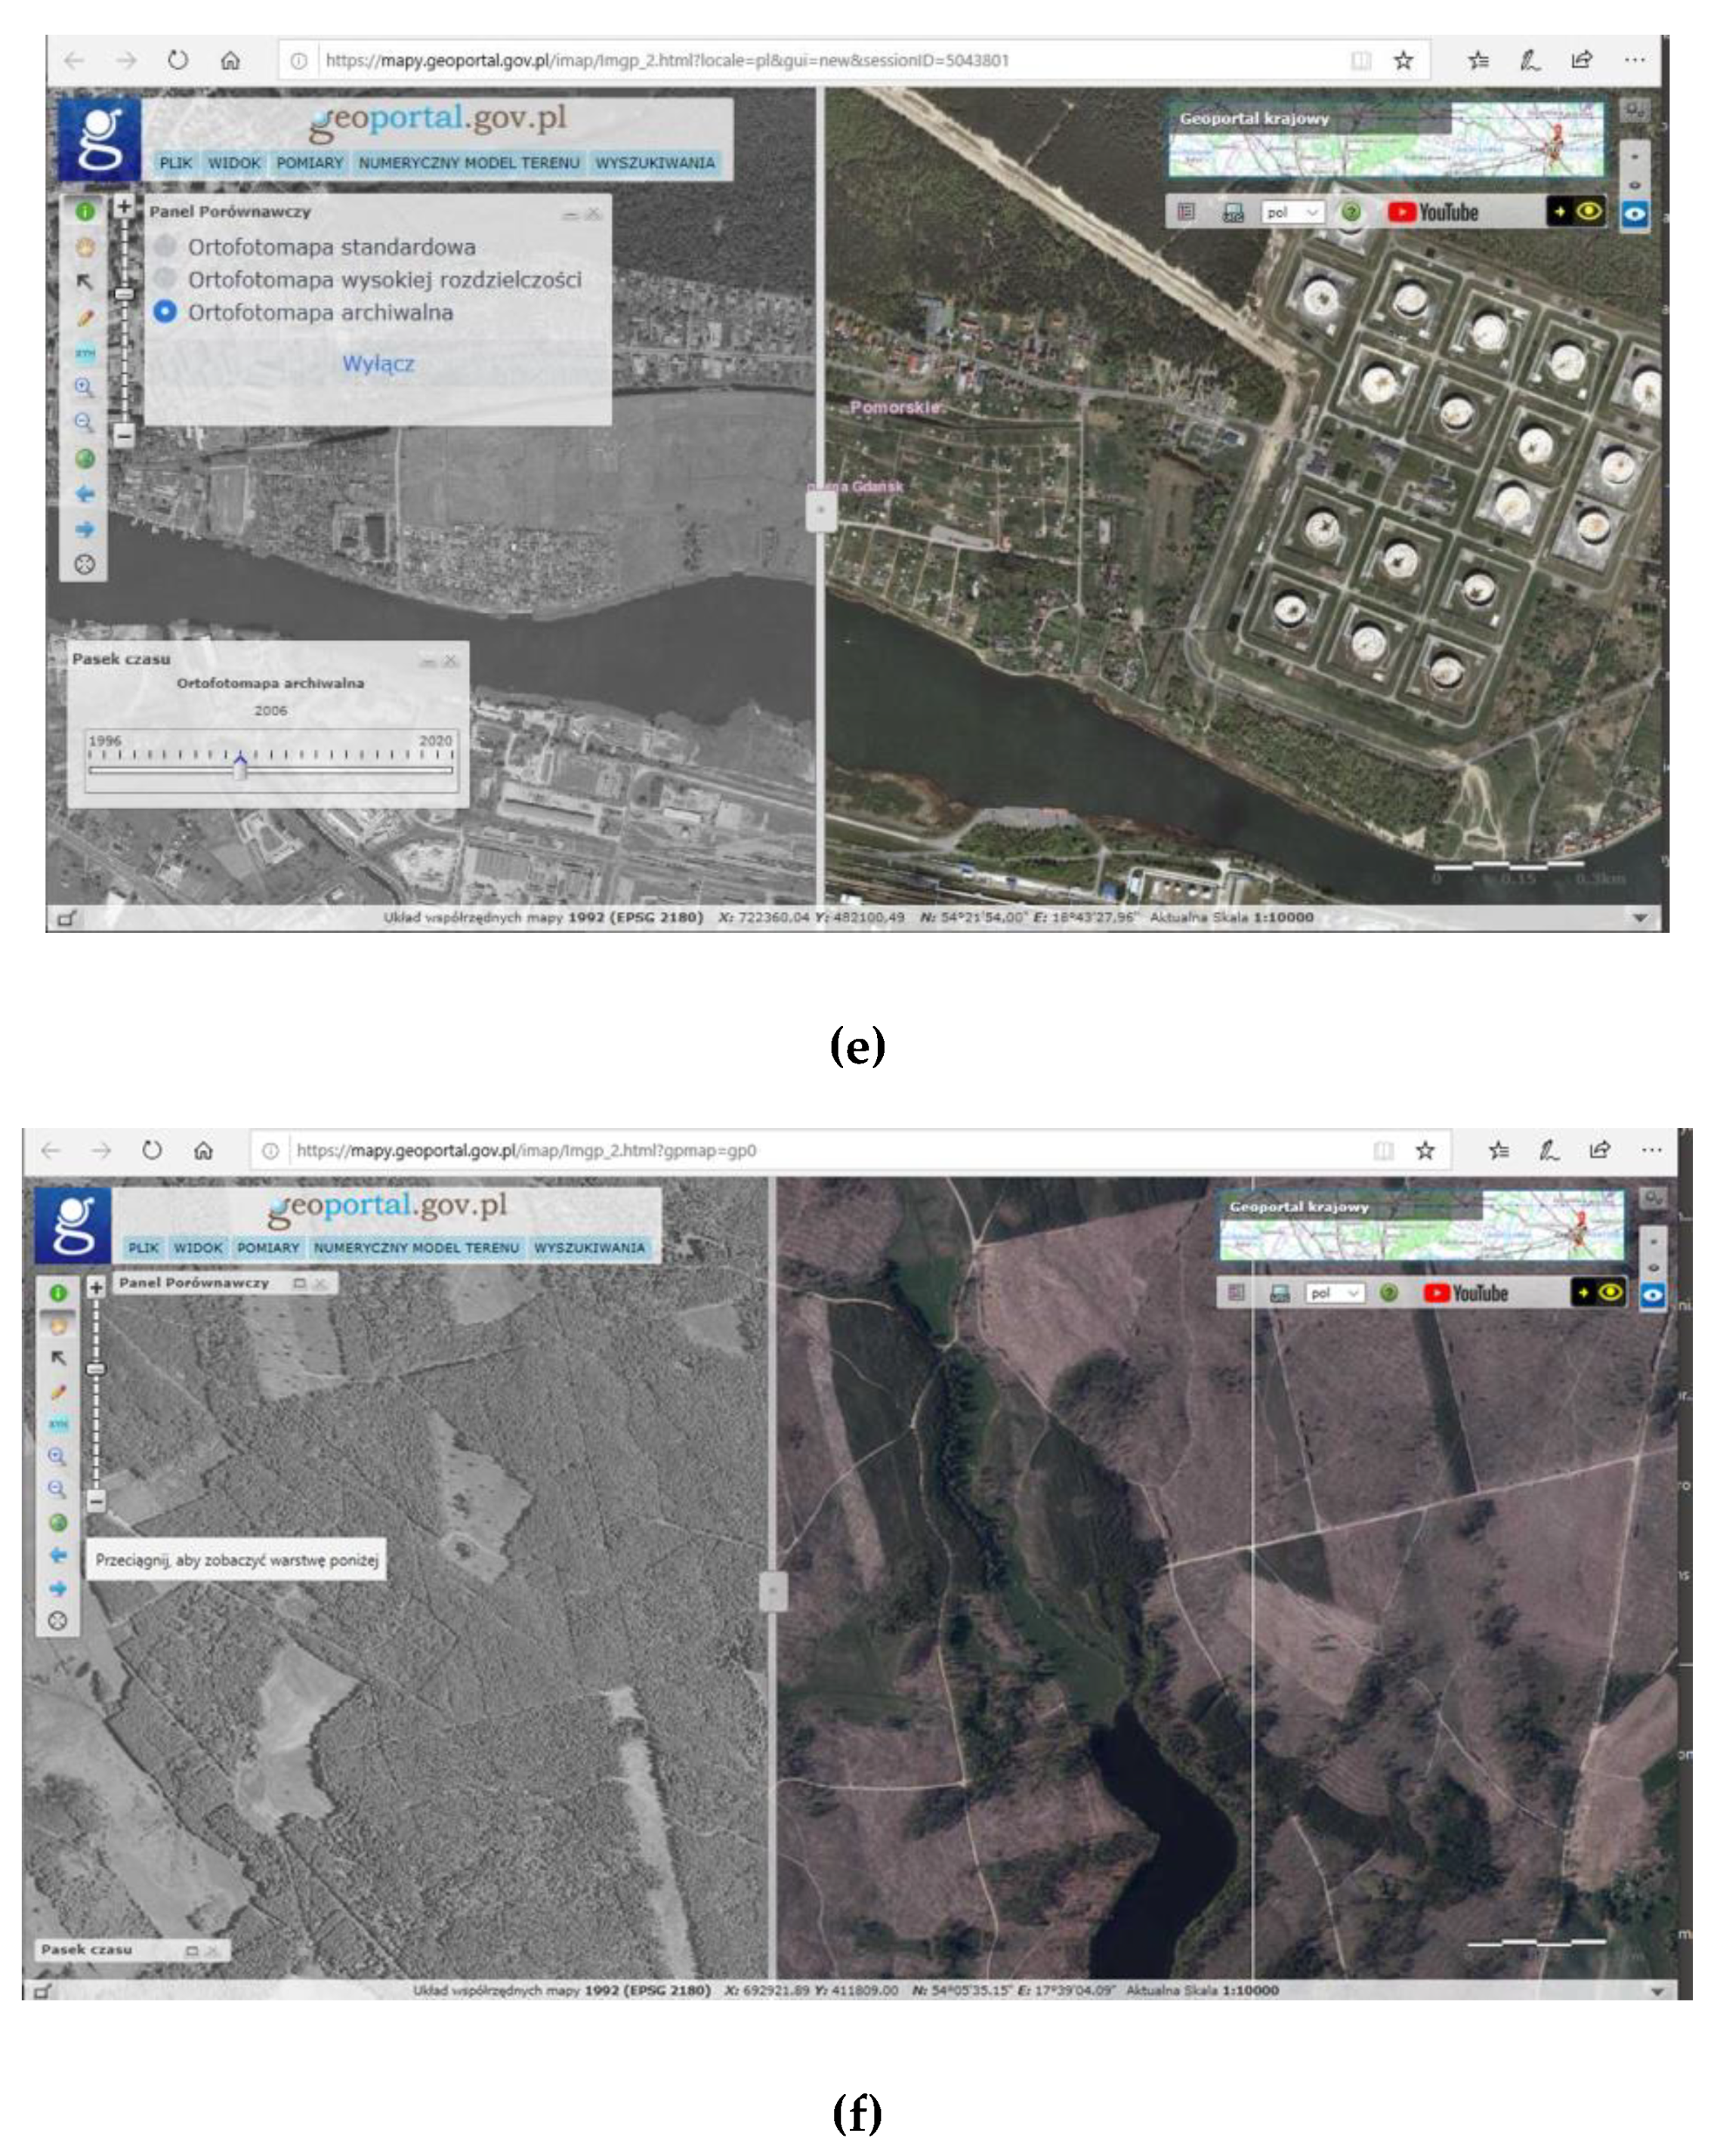Open the YouTube channel link
Image resolution: width=1720 pixels, height=2156 pixels.
click(1433, 212)
